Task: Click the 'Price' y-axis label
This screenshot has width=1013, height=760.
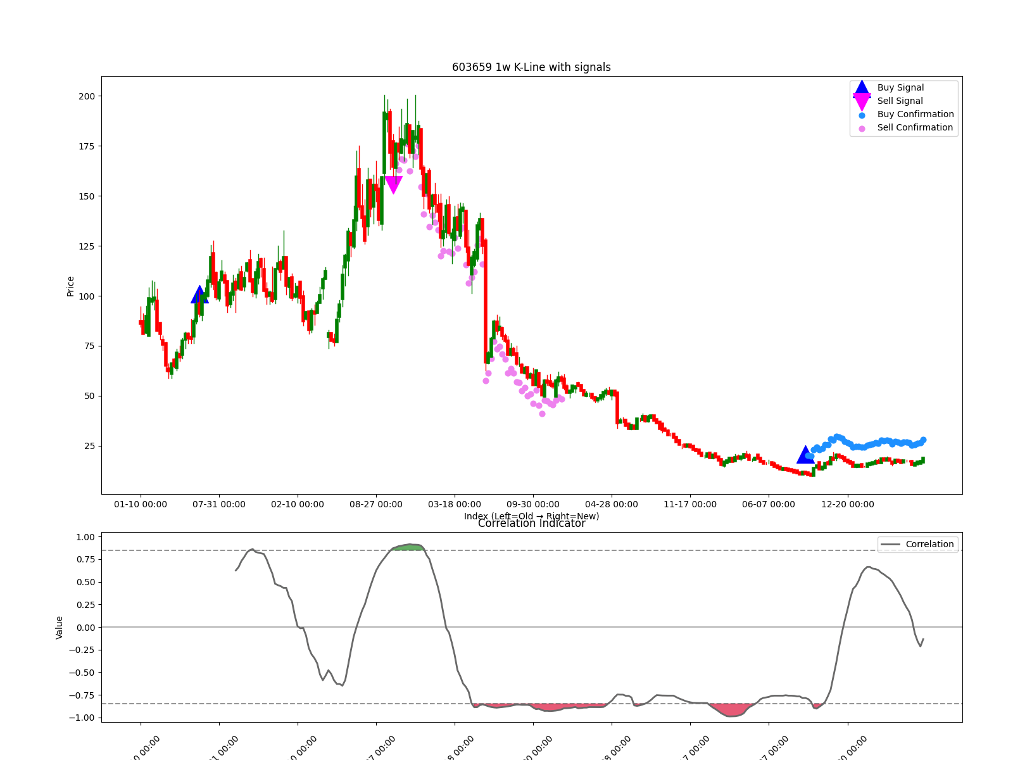Action: point(70,286)
